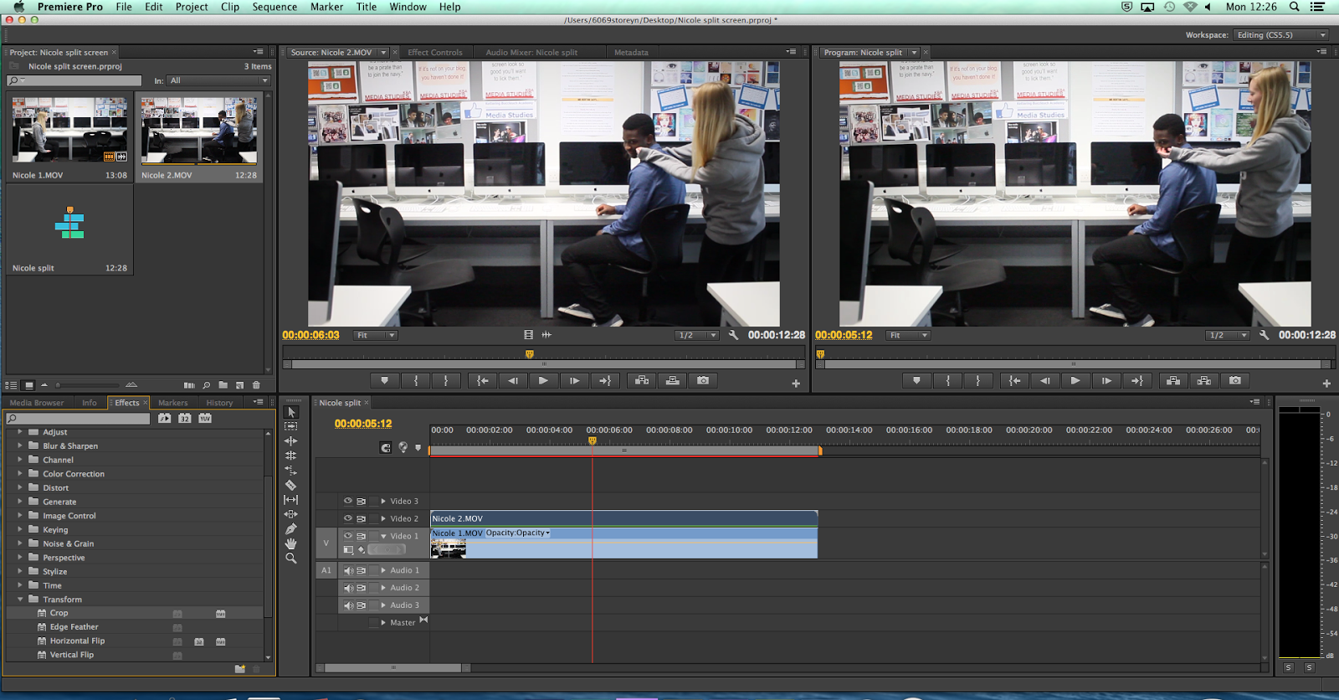Open the Clip menu
The height and width of the screenshot is (700, 1339).
click(x=230, y=7)
